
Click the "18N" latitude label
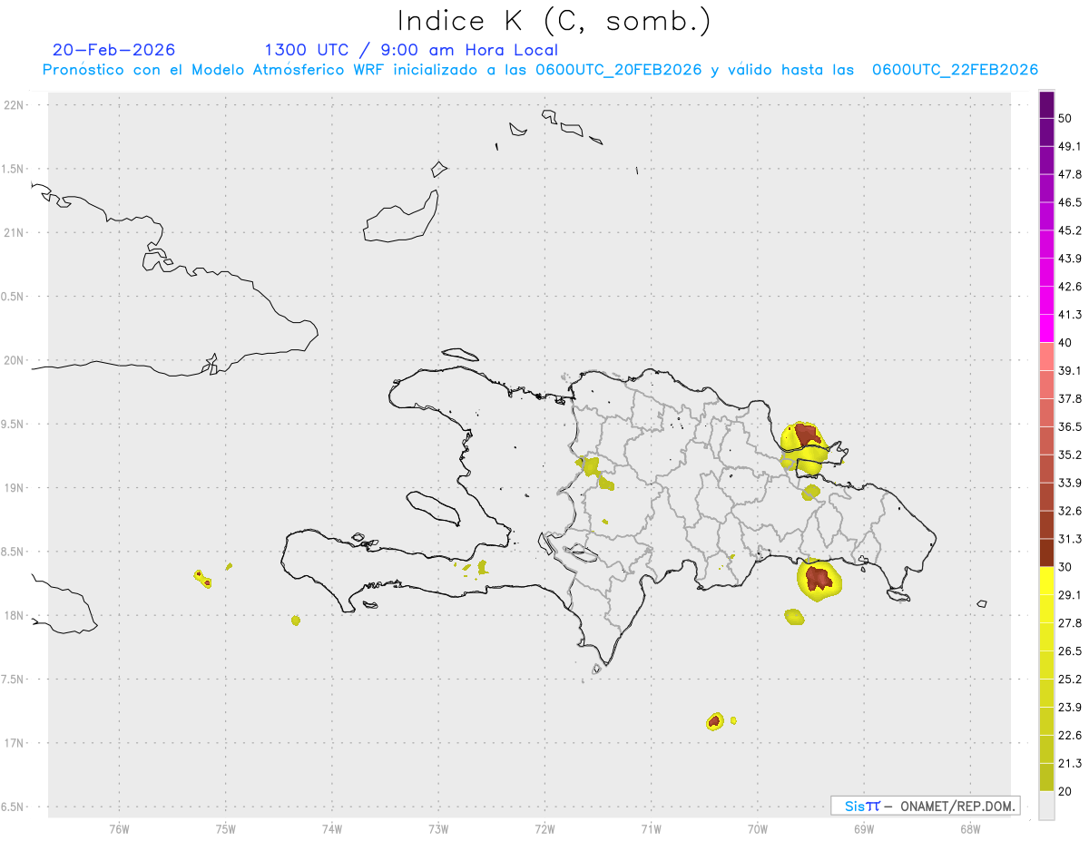pyautogui.click(x=15, y=615)
